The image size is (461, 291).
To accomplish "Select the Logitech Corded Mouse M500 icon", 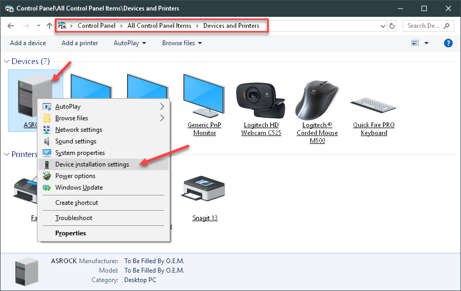I will click(317, 100).
